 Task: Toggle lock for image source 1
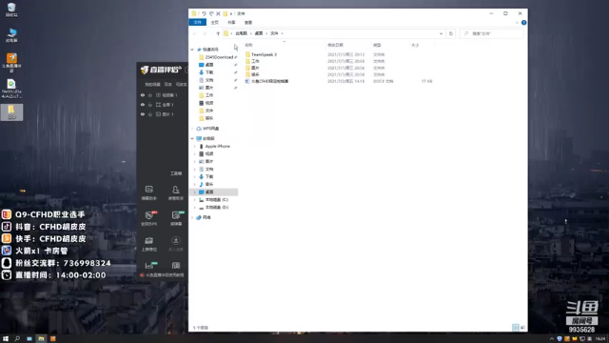point(150,114)
